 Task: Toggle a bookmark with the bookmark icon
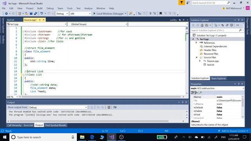click(x=160, y=14)
